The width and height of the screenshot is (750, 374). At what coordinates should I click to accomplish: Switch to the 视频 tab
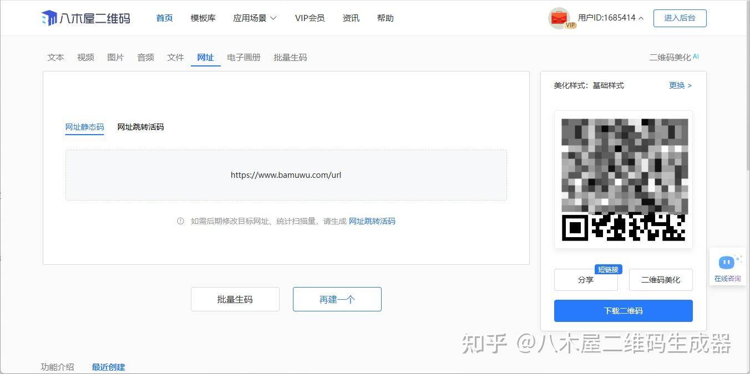[x=86, y=57]
